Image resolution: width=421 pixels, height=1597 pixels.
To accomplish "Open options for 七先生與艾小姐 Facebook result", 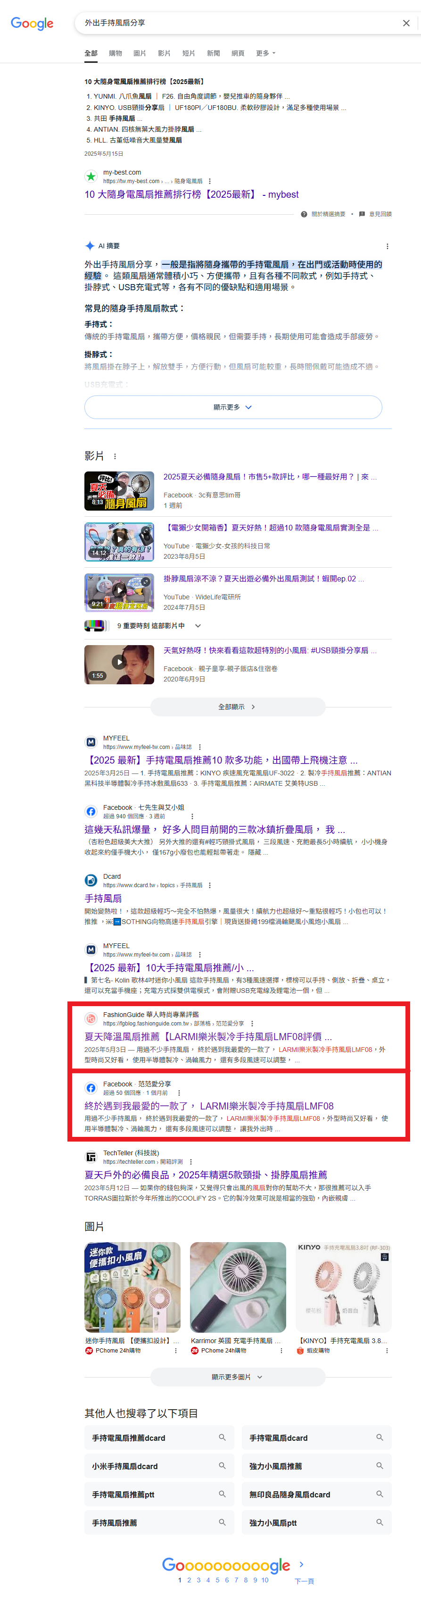I will click(x=192, y=816).
